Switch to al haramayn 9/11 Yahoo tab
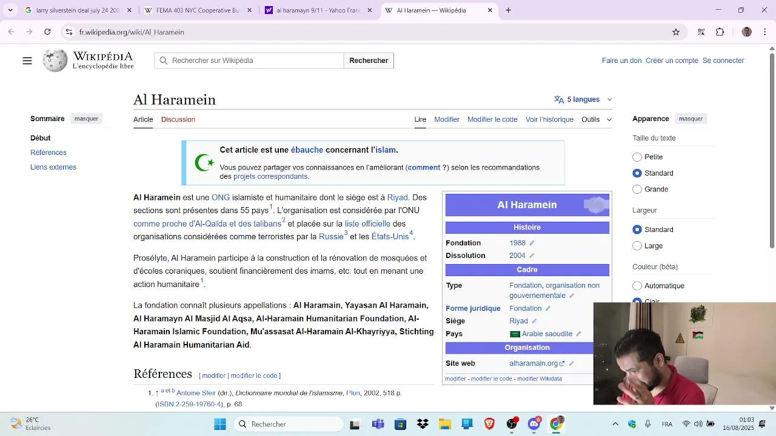Viewport: 776px width, 436px height. pos(319,10)
